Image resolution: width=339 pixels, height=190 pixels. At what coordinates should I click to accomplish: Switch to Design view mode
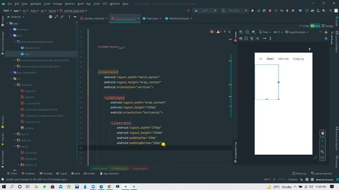(x=327, y=26)
